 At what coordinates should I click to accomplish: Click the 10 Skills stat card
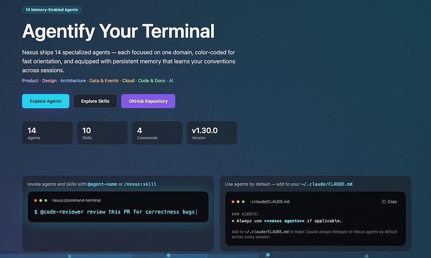[102, 133]
